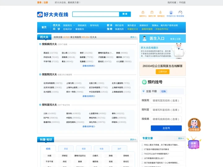Select 预约挂号 in navigation bar
223x167 pixels.
coord(119,25)
